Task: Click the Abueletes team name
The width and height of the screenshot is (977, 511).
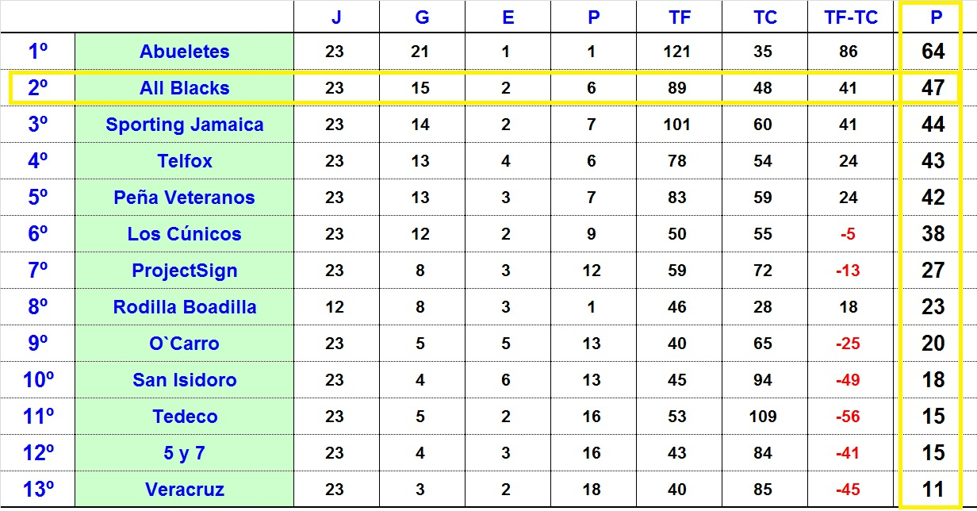Action: [184, 52]
